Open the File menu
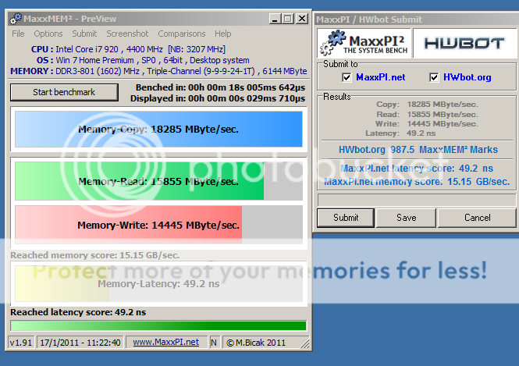This screenshot has width=519, height=366. pyautogui.click(x=18, y=34)
